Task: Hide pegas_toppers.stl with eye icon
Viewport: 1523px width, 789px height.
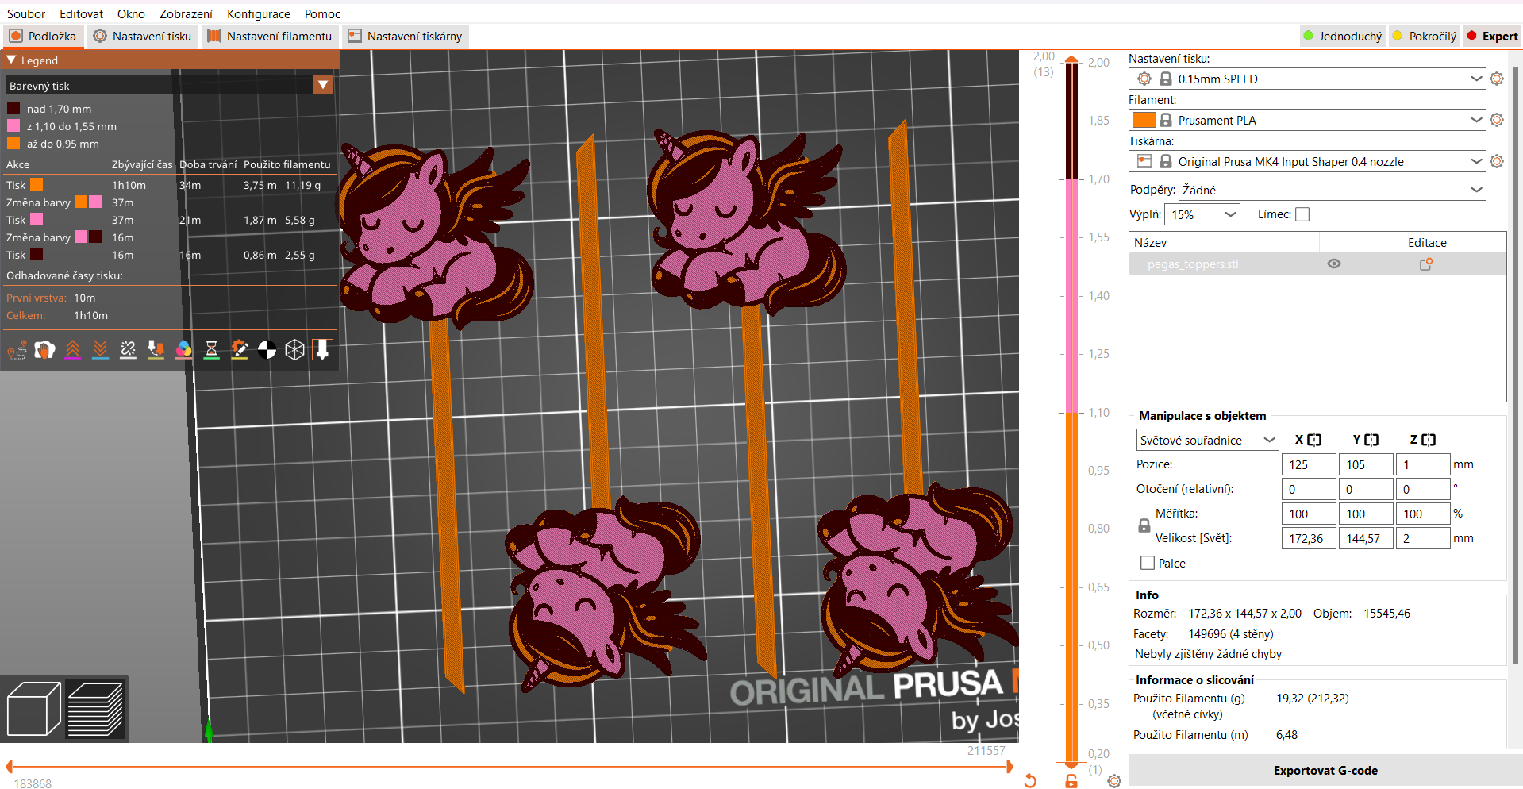Action: pyautogui.click(x=1334, y=264)
